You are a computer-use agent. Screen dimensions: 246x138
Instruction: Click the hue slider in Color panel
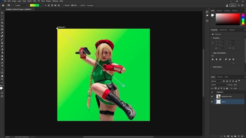(243, 20)
